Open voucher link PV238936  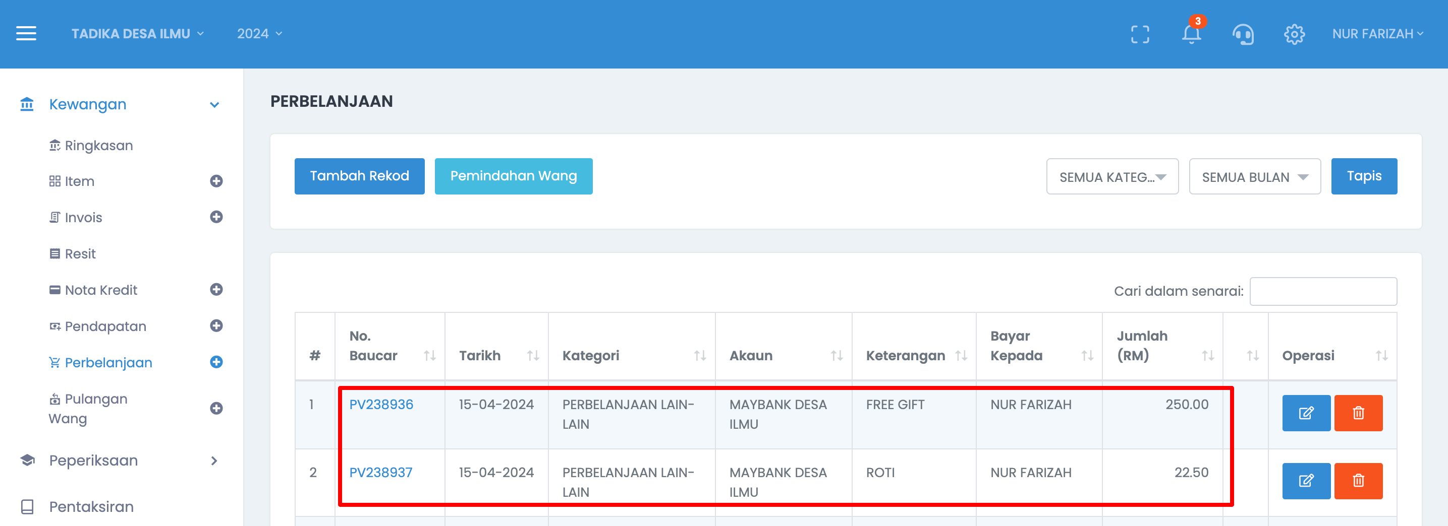click(x=381, y=404)
